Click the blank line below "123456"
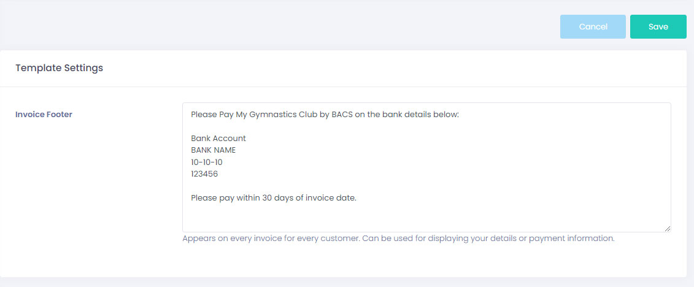 tap(307, 186)
